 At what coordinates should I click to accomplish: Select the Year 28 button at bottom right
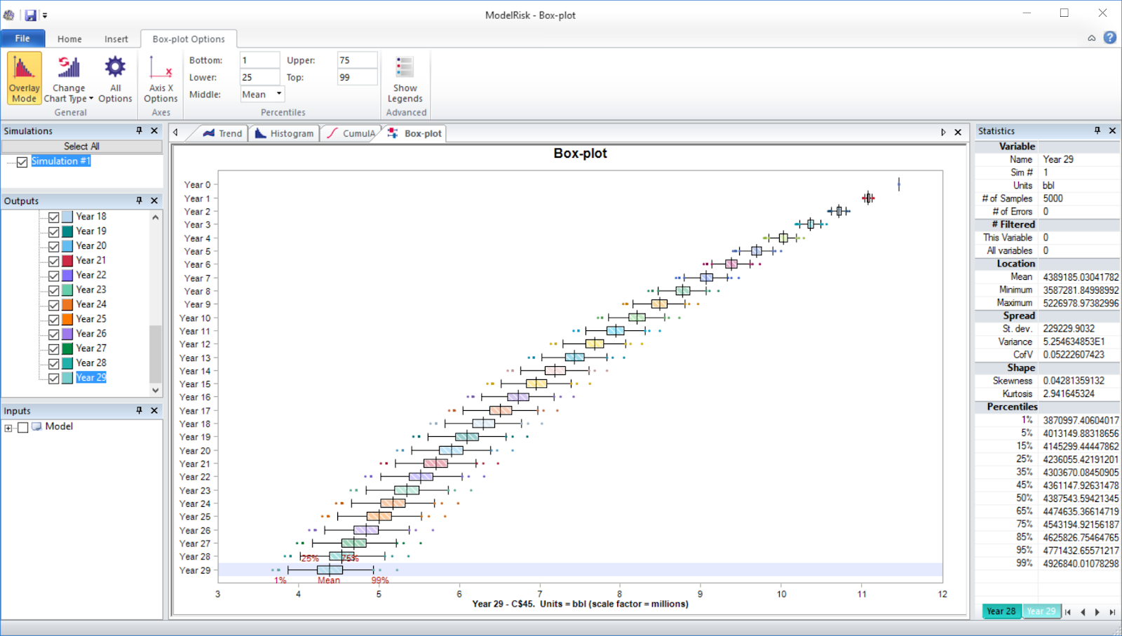coord(1001,611)
